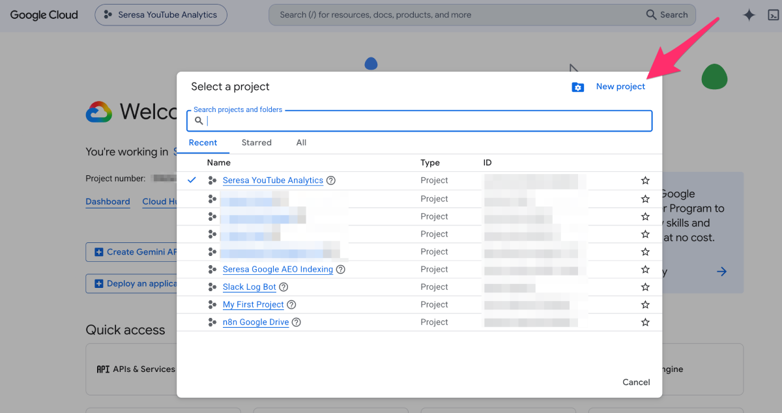Image resolution: width=782 pixels, height=413 pixels.
Task: Click the Type column header
Action: coord(430,163)
